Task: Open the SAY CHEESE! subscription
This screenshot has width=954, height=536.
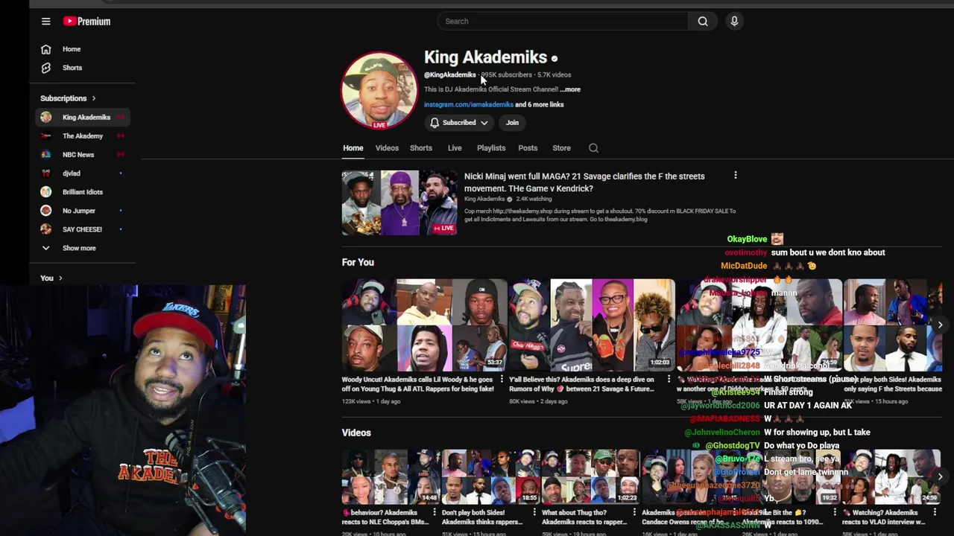Action: (x=82, y=229)
